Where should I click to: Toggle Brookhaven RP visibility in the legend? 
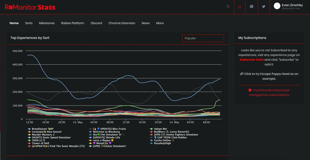click(41, 128)
